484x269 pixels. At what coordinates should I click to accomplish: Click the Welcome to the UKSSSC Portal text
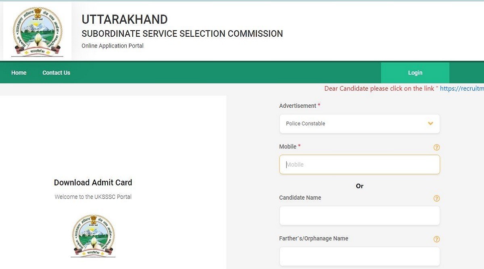pos(93,197)
